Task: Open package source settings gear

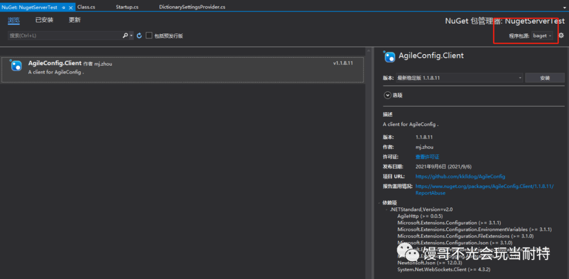Action: [561, 35]
